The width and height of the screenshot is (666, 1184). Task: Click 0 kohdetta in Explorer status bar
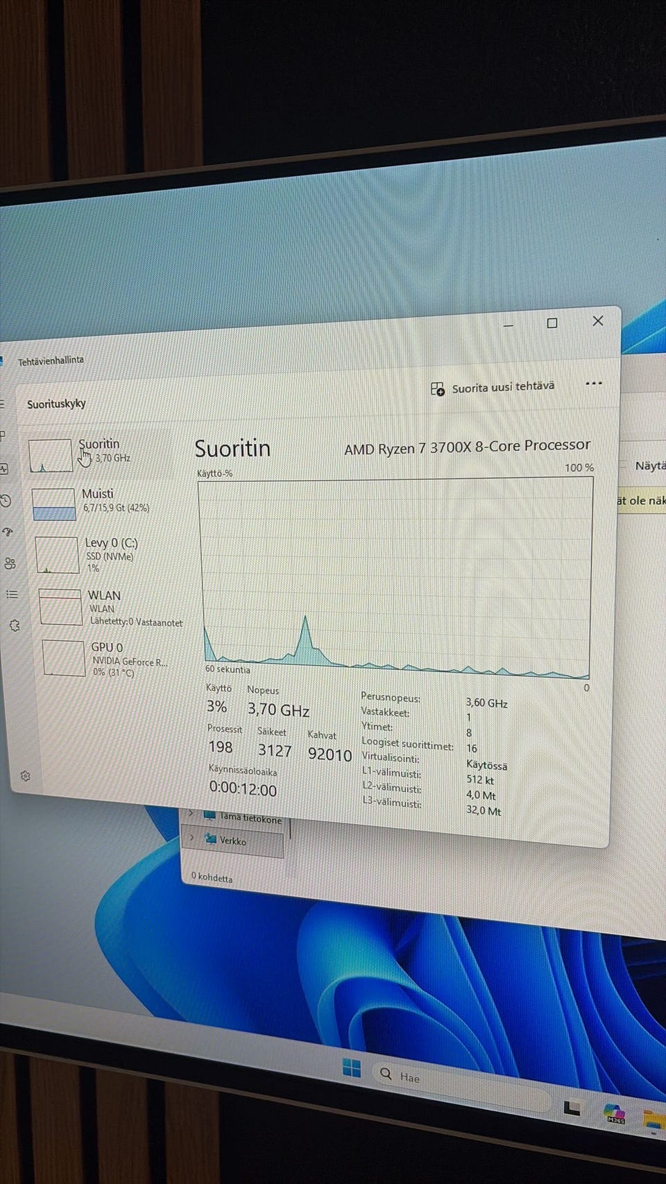tap(212, 877)
